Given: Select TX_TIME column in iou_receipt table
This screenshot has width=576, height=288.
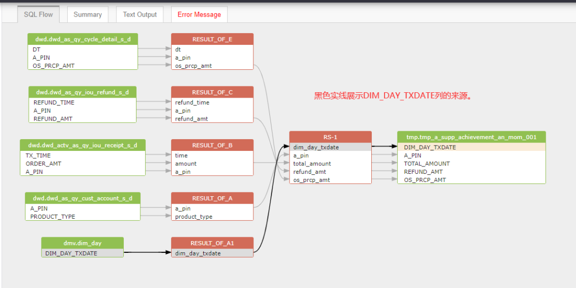Looking at the screenshot, I should coord(83,155).
